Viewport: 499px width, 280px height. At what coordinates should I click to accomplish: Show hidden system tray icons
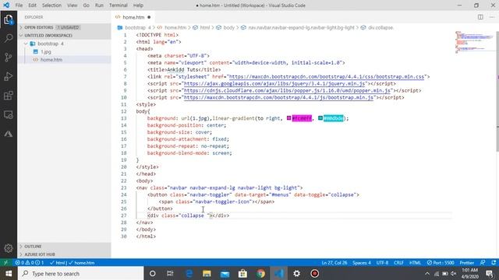(427, 273)
